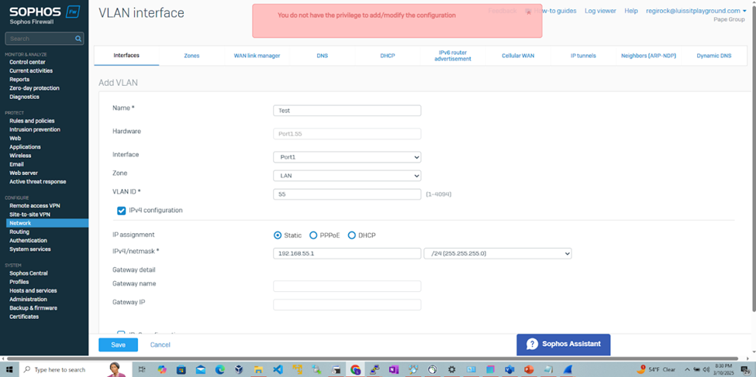
Task: Open the Cellular WAN tab
Action: pyautogui.click(x=518, y=56)
